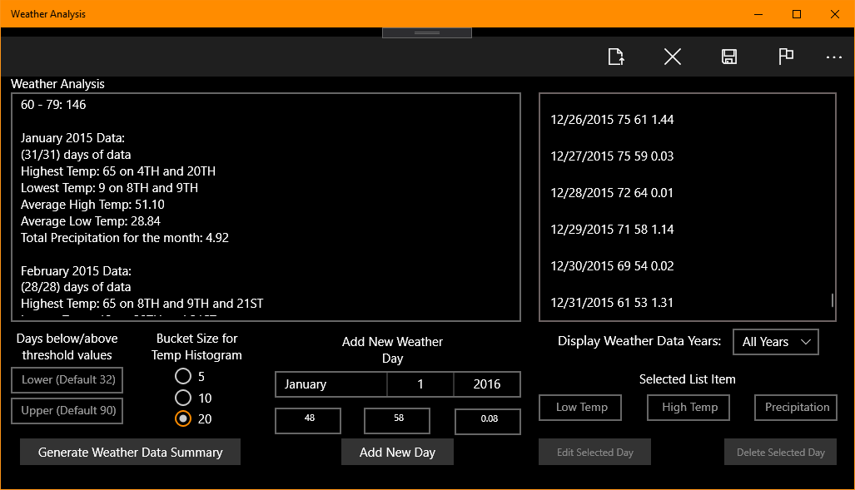855x490 pixels.
Task: Click the command bar drag handle at top
Action: point(427,32)
